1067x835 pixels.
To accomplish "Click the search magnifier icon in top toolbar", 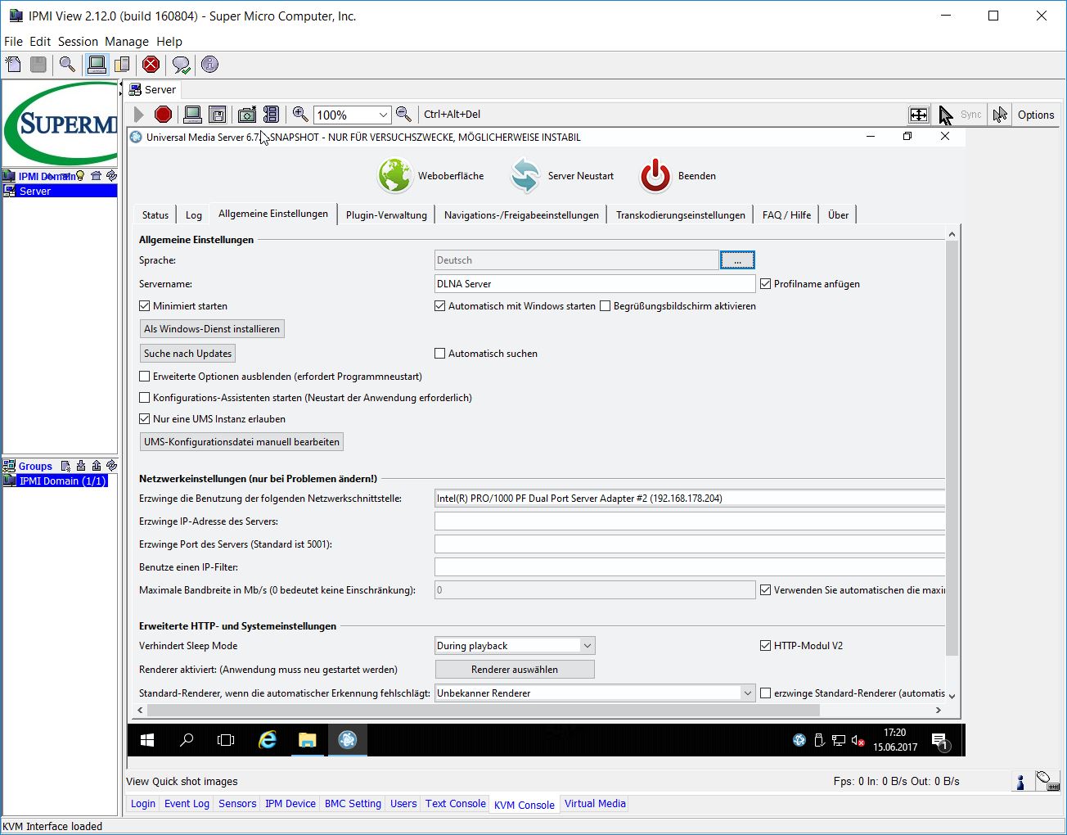I will (x=67, y=65).
